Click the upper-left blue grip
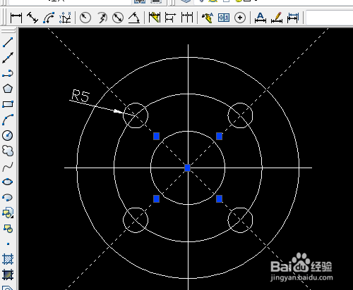 point(157,136)
